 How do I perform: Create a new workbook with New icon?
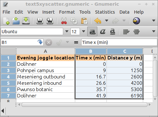(6, 21)
